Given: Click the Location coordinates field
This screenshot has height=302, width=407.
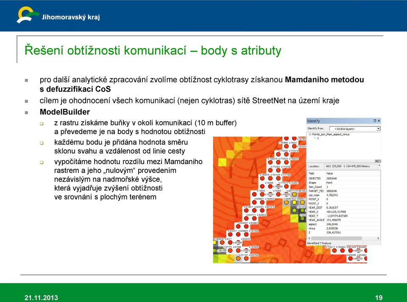Looking at the screenshot, I should [x=351, y=166].
